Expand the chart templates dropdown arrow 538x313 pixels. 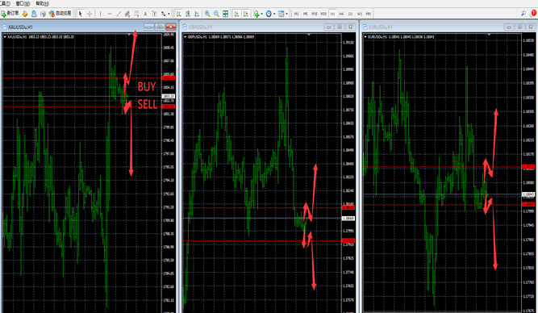(287, 14)
